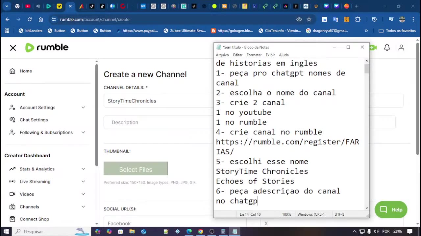Open the user profile icon on Rumble

tap(401, 48)
